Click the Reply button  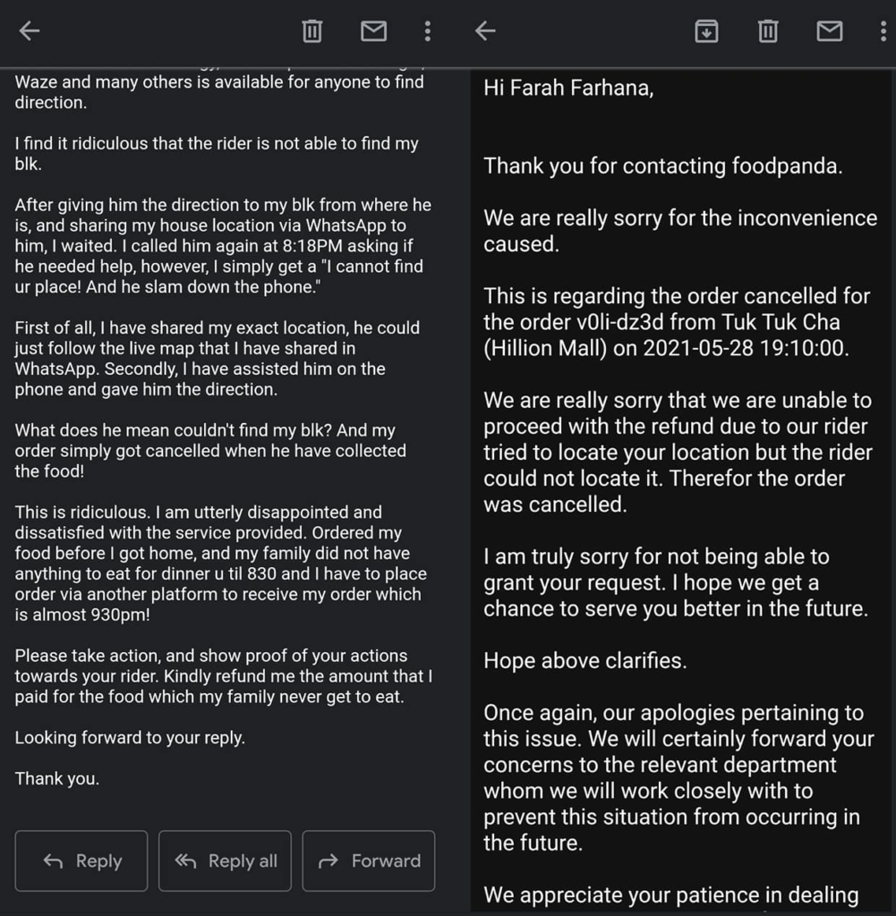coord(81,861)
